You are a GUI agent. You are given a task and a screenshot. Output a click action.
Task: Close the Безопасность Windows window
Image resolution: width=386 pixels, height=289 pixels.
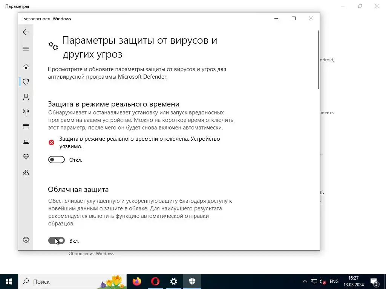pyautogui.click(x=311, y=19)
